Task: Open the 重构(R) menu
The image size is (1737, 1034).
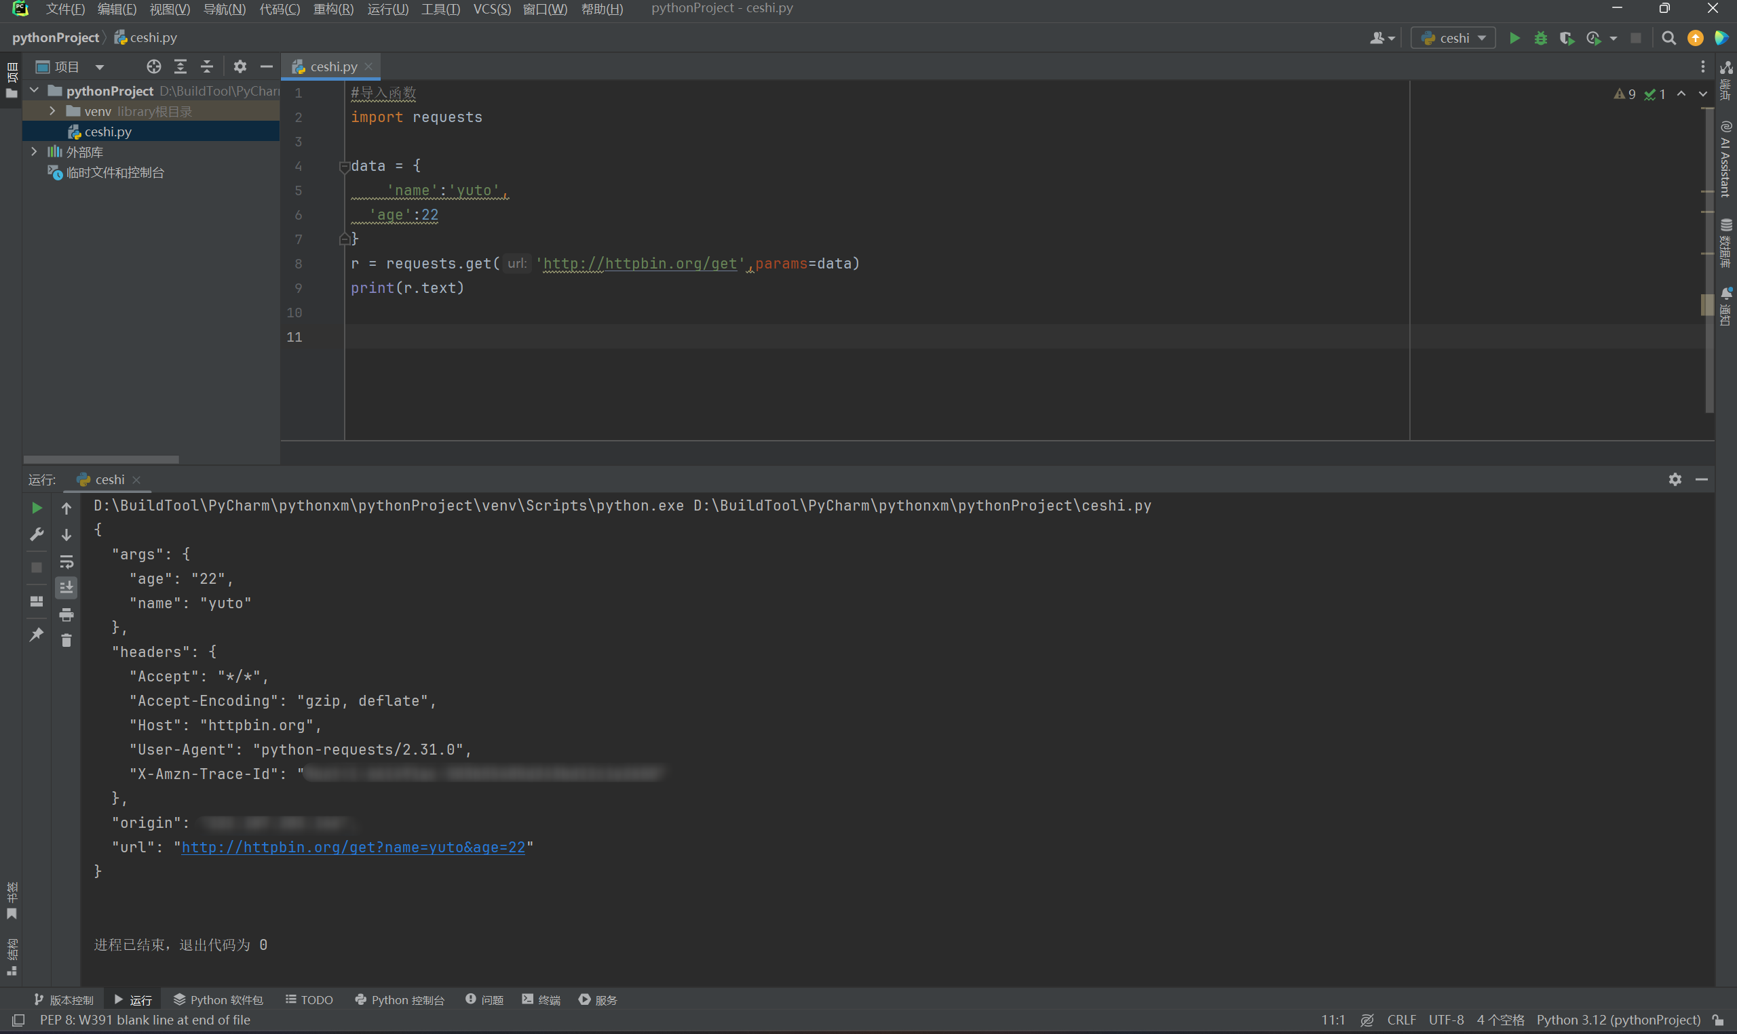Action: [x=333, y=9]
